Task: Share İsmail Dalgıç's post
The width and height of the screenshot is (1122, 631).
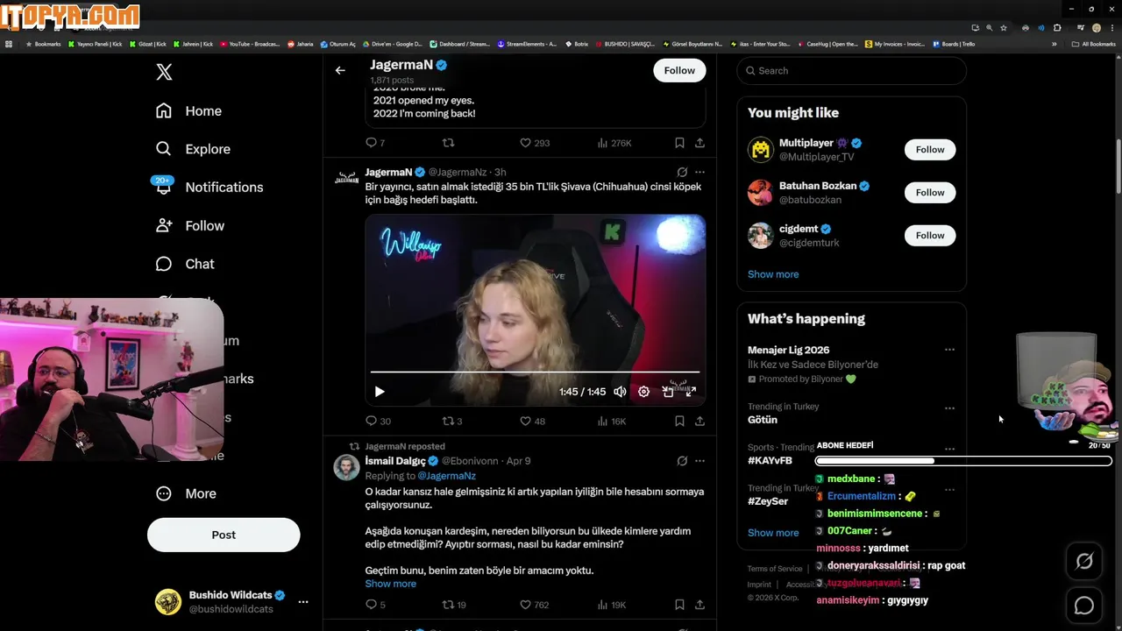Action: point(699,605)
